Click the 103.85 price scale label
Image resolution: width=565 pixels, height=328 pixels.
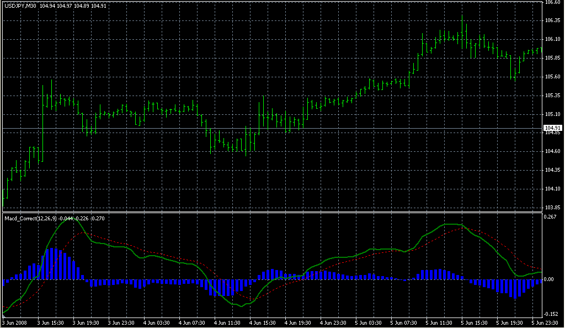[x=552, y=208]
